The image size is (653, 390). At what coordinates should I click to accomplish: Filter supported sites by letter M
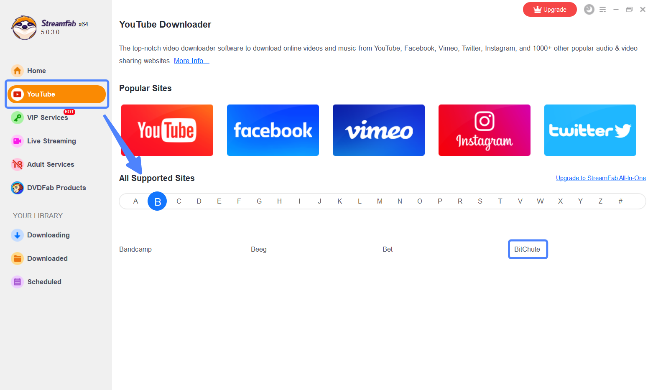380,201
